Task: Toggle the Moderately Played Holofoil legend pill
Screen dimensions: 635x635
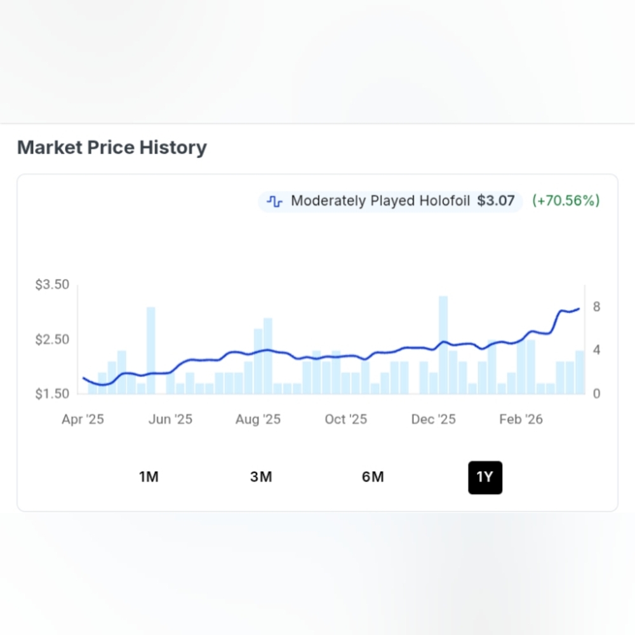Action: [x=390, y=201]
